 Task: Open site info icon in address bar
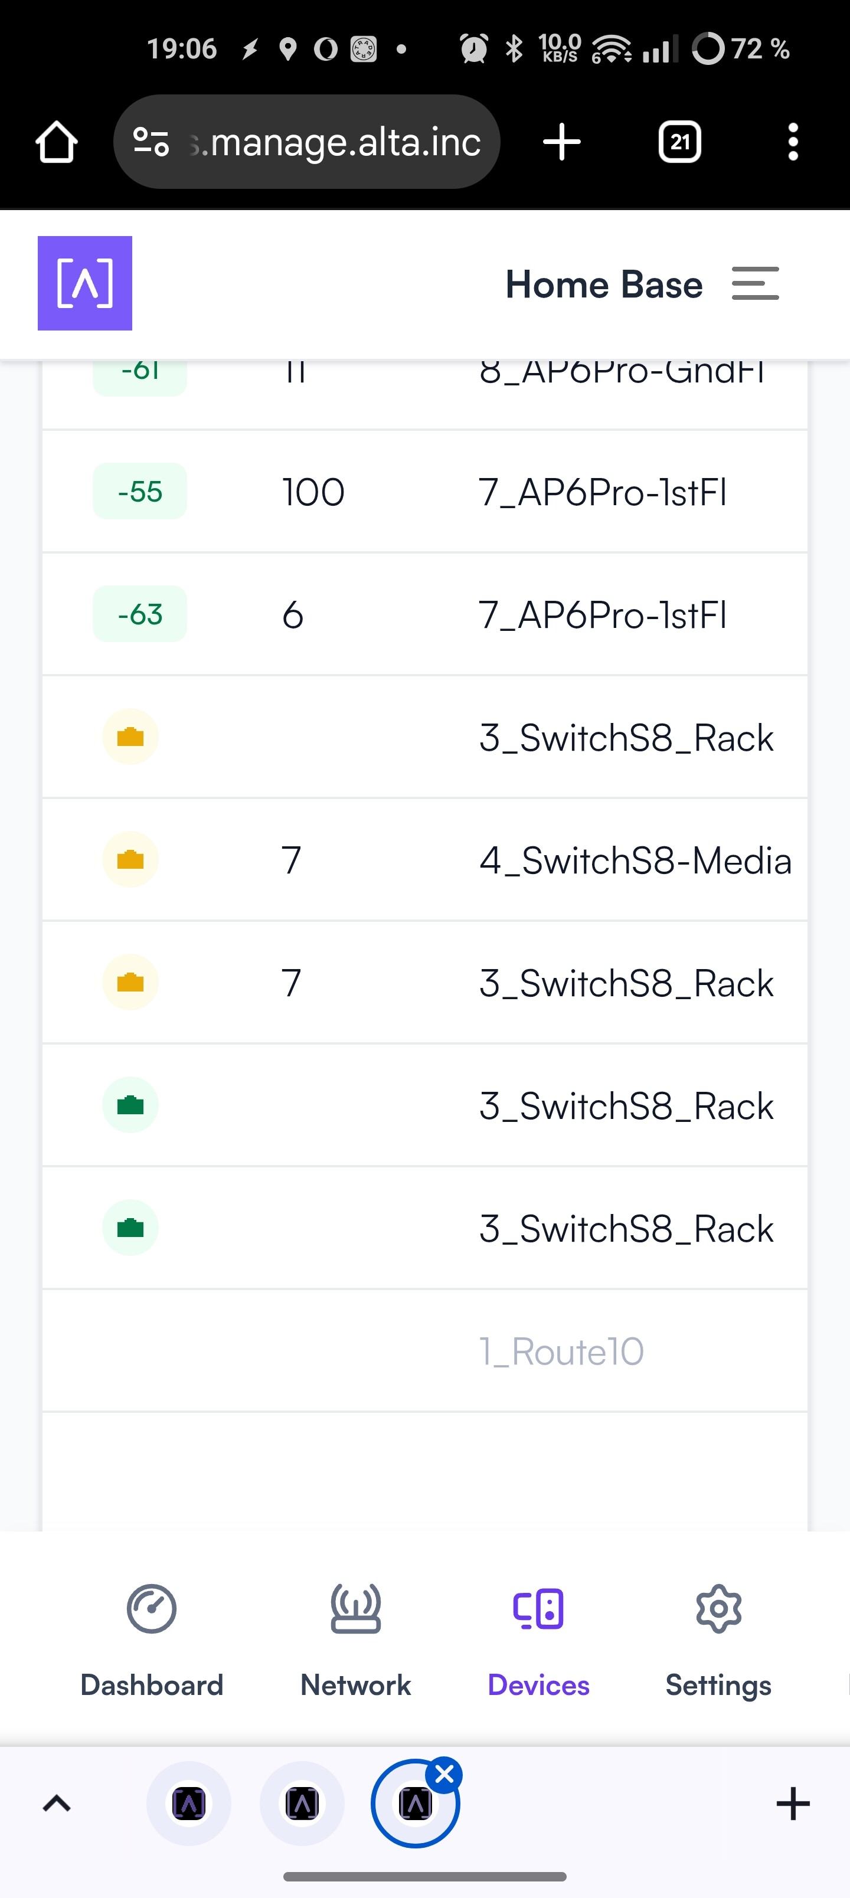[151, 142]
